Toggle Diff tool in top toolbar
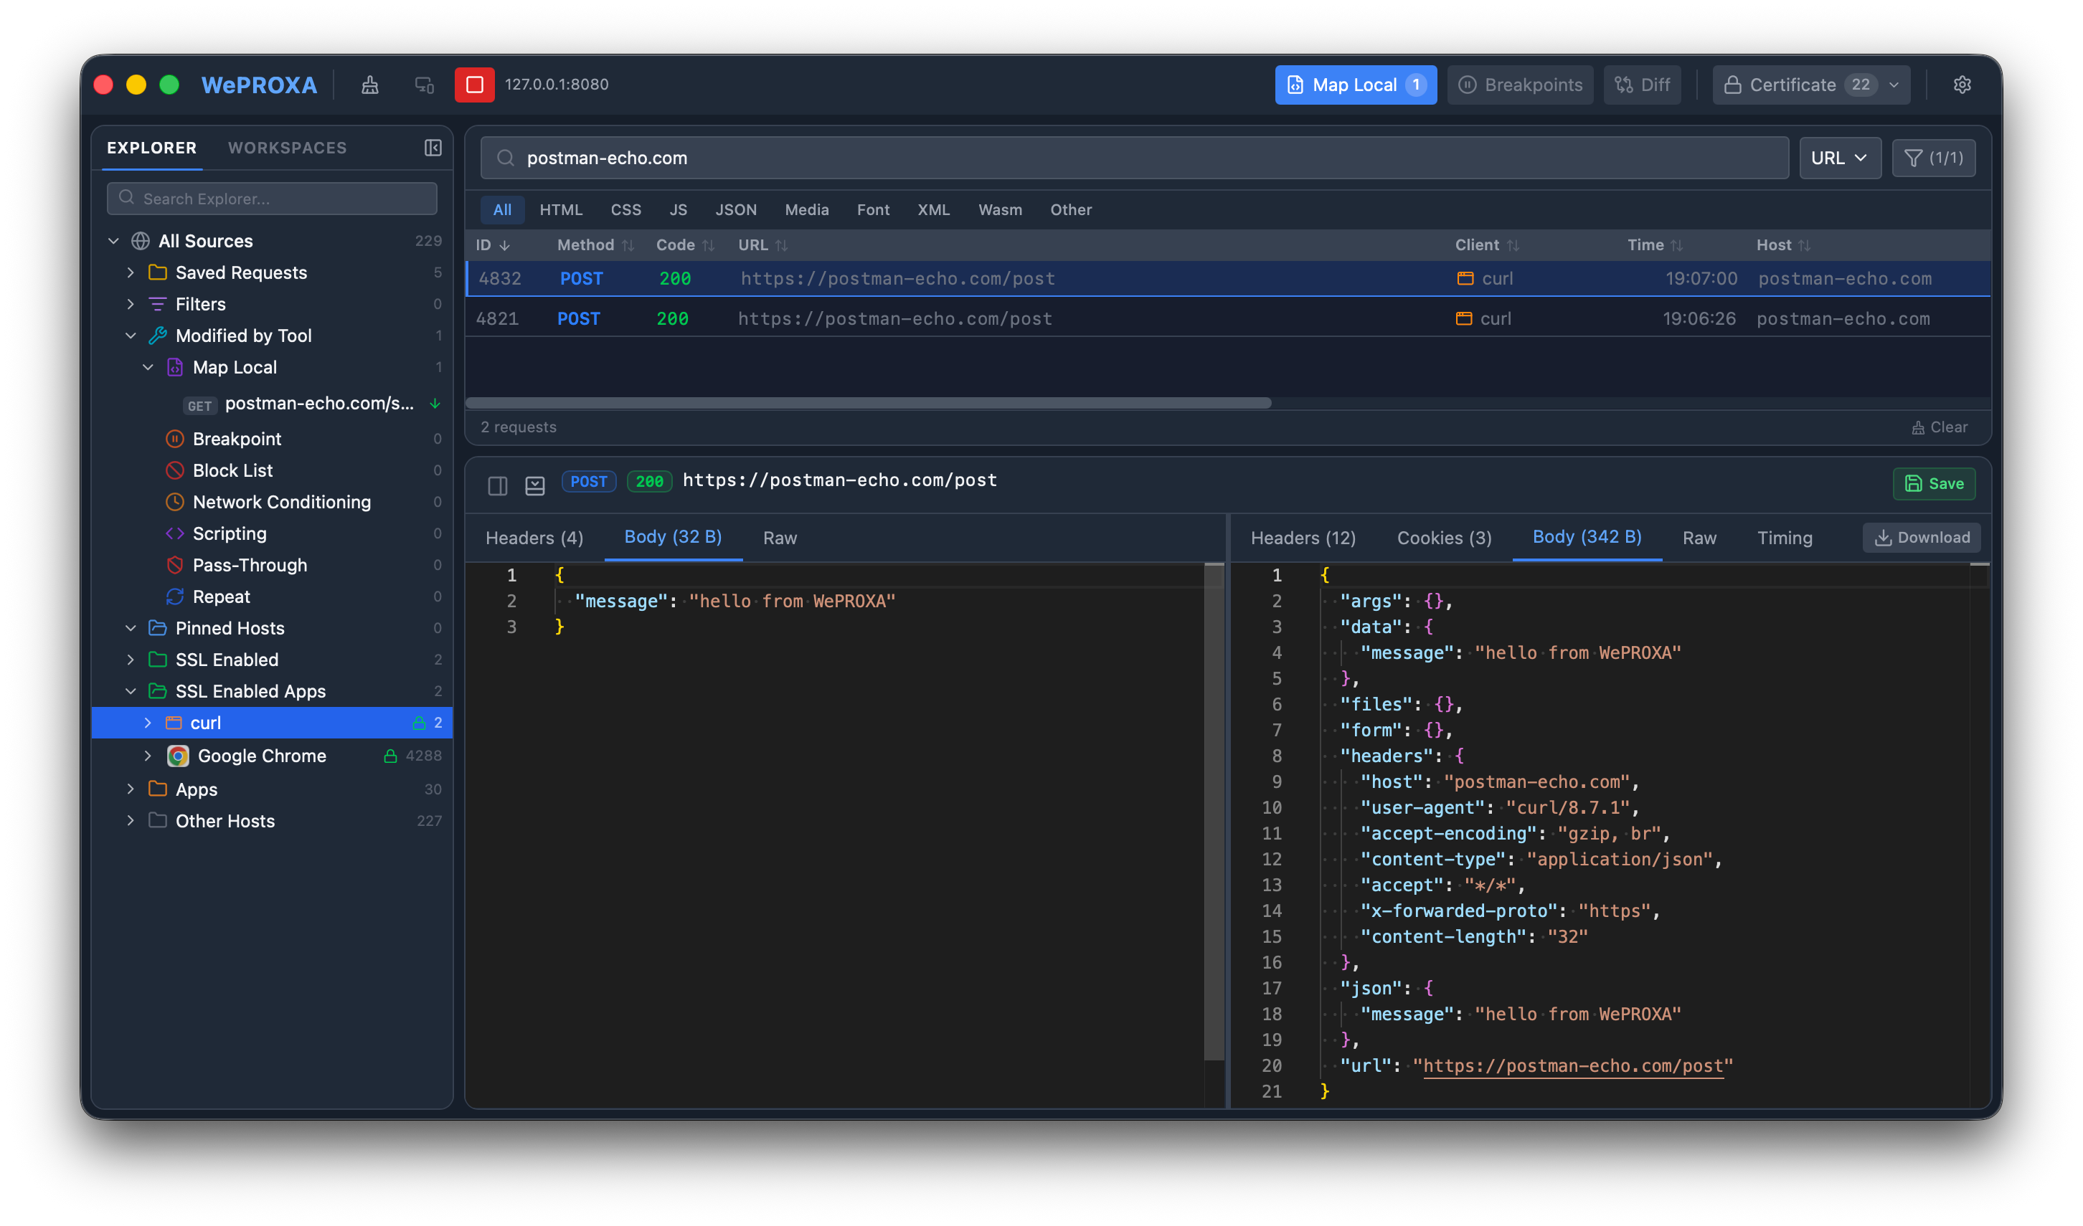The image size is (2083, 1226). click(x=1643, y=85)
